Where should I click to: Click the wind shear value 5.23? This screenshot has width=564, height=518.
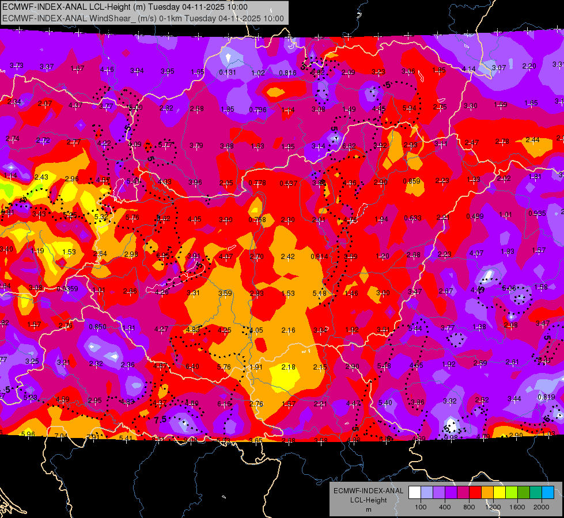pos(30,397)
